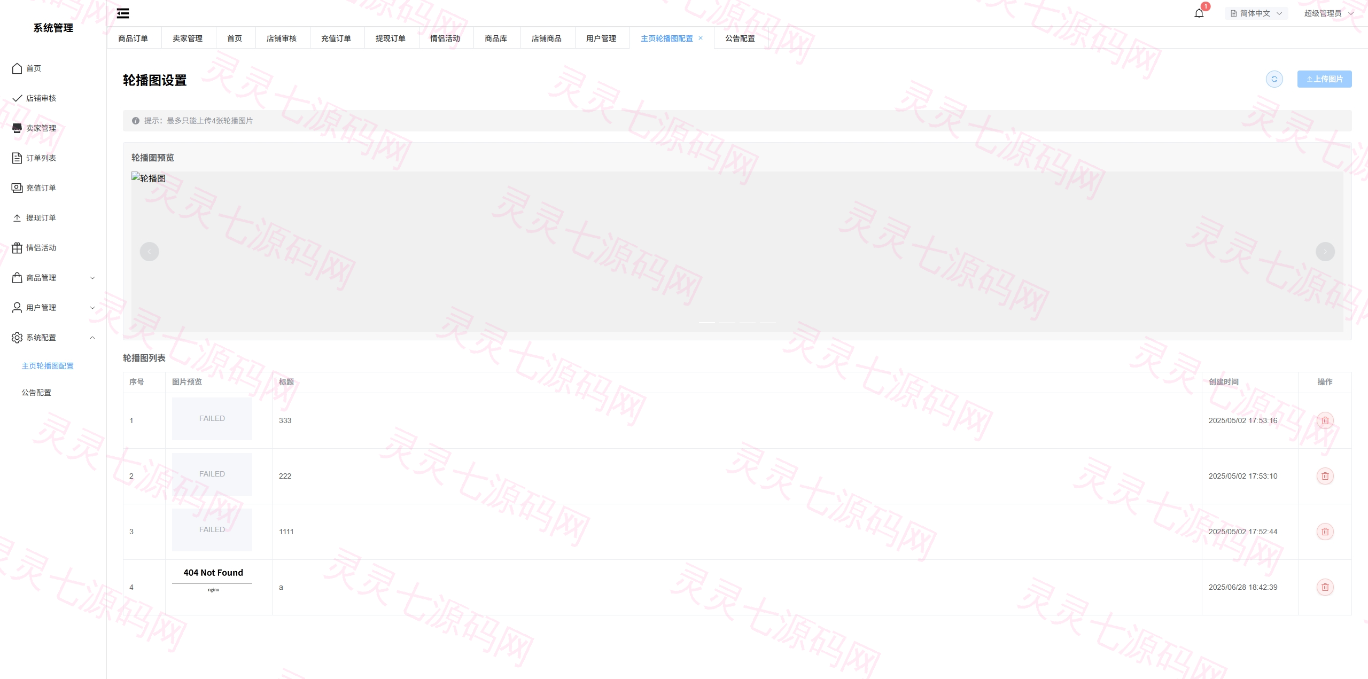Image resolution: width=1368 pixels, height=679 pixels.
Task: Close the 主页轮播图配置 tab
Action: 701,38
